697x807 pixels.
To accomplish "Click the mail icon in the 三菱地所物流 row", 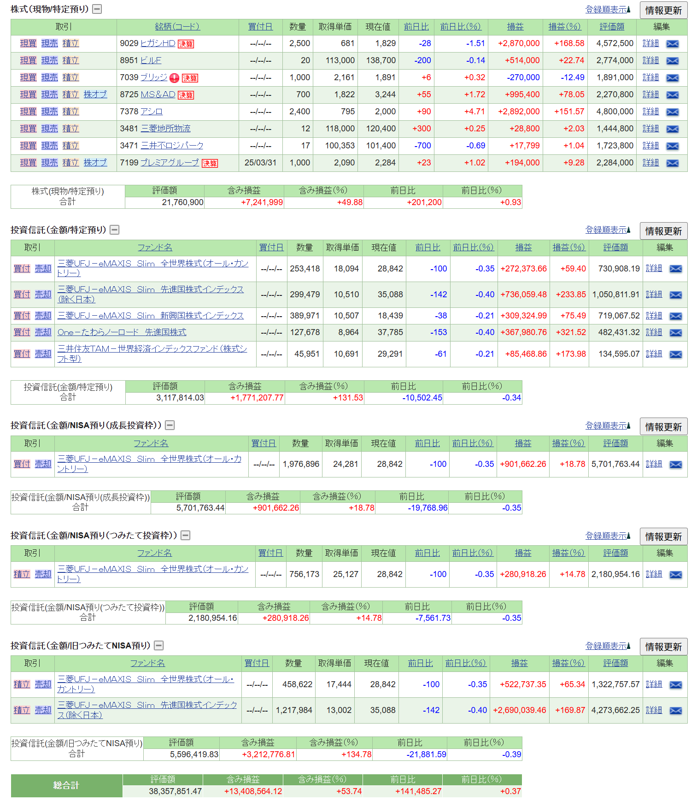I will [x=672, y=129].
